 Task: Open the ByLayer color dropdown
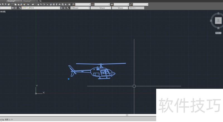coord(80,8)
